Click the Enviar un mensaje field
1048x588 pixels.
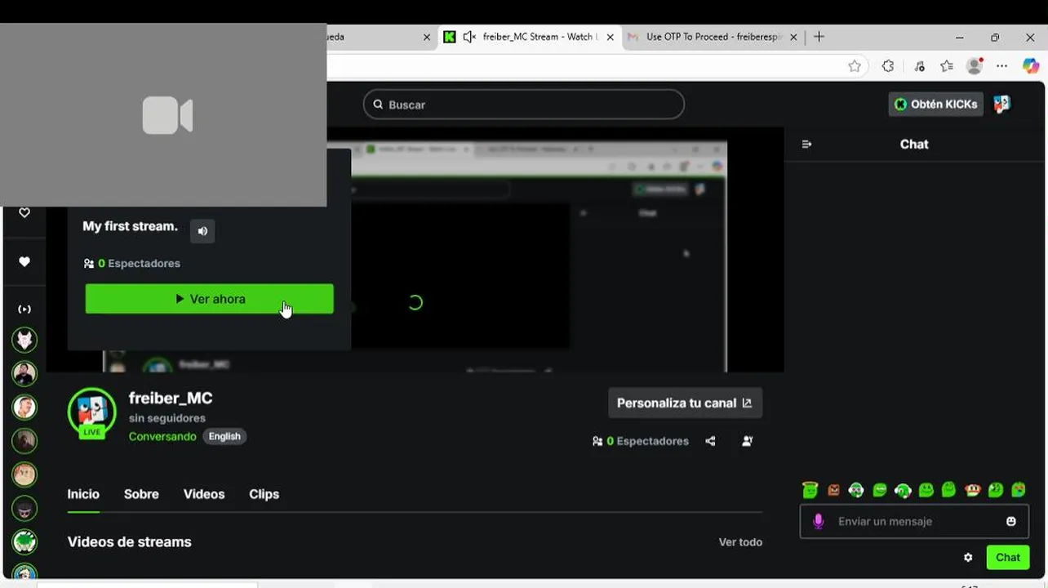click(914, 521)
